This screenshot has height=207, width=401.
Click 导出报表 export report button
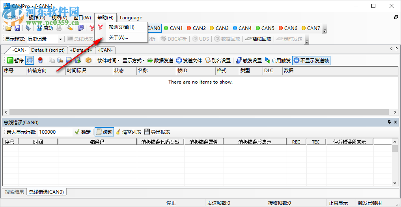coord(157,132)
